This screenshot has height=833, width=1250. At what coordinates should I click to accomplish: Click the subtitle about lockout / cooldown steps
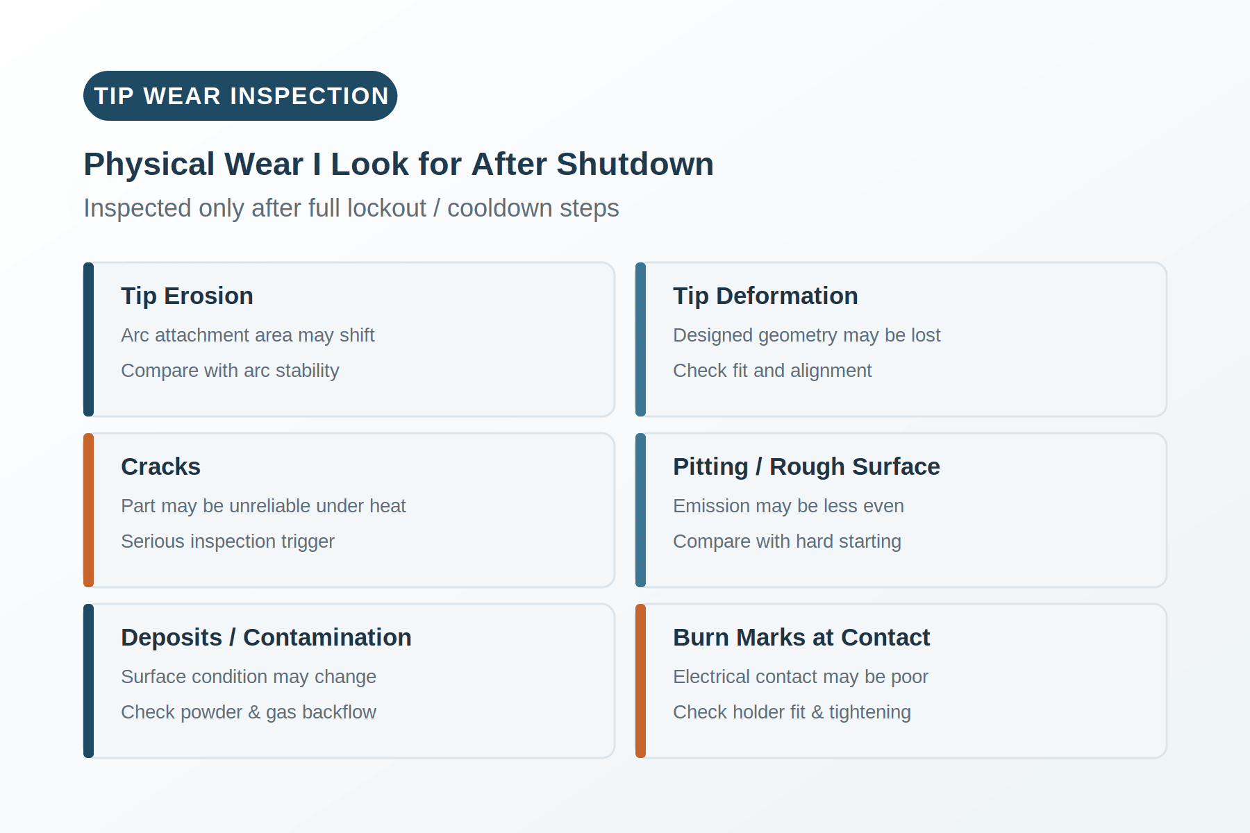coord(351,208)
